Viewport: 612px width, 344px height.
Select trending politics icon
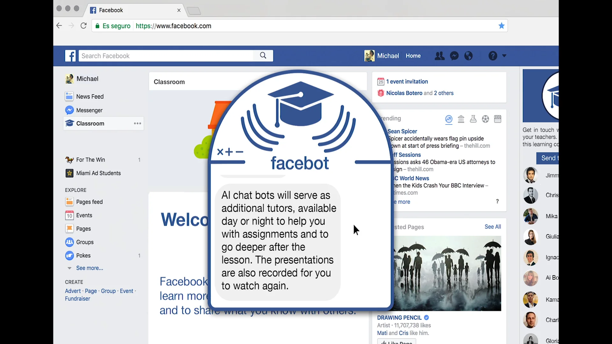[461, 119]
